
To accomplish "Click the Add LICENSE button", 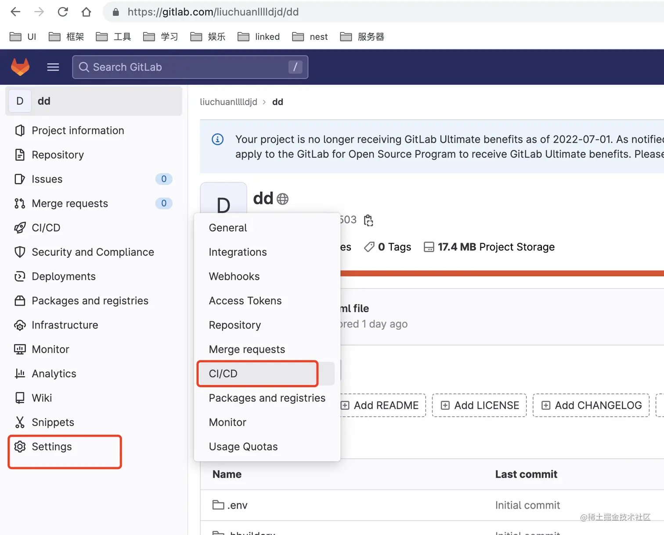I will click(480, 405).
